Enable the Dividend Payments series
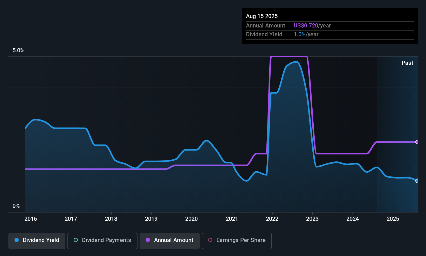This screenshot has height=256, width=426. point(102,240)
